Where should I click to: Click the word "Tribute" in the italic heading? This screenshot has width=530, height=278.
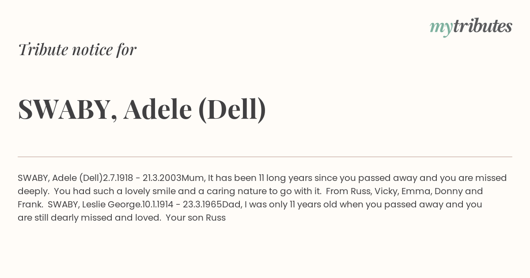(x=42, y=49)
